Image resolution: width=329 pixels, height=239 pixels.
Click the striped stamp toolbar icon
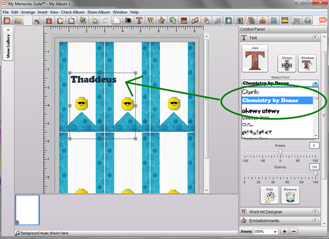tap(184, 21)
